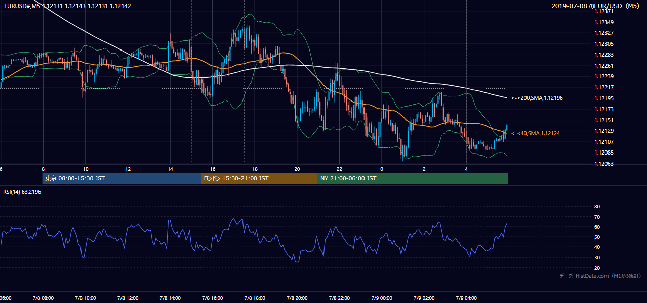
Task: Click RSI scale value 80
Action: coord(597,207)
